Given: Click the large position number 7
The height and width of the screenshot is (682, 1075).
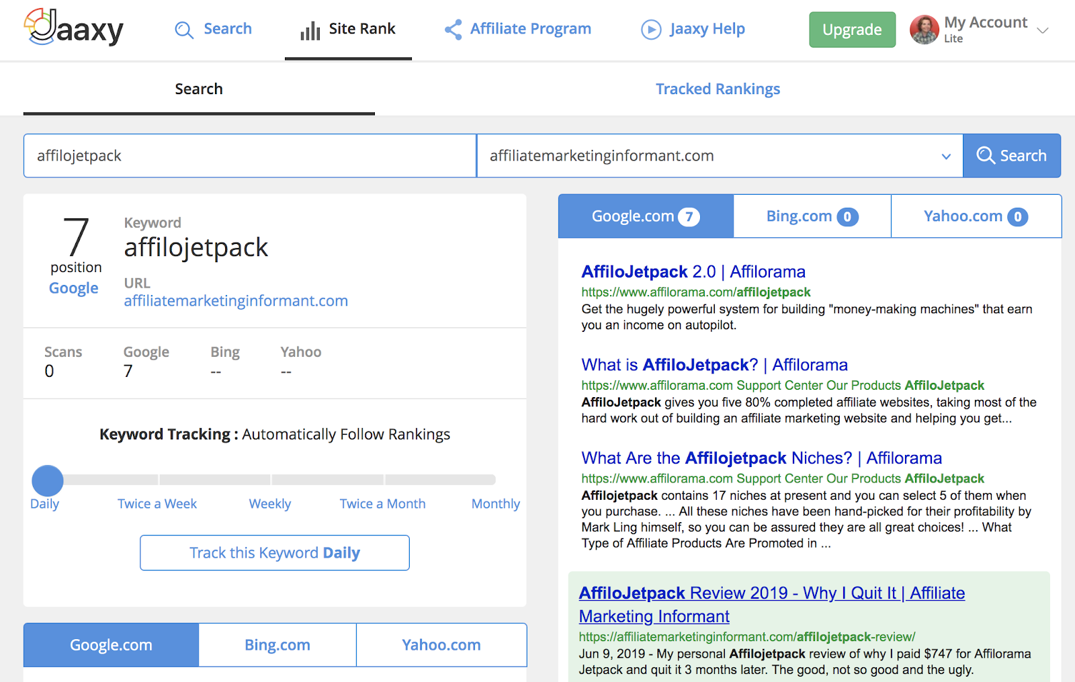Looking at the screenshot, I should pyautogui.click(x=76, y=237).
